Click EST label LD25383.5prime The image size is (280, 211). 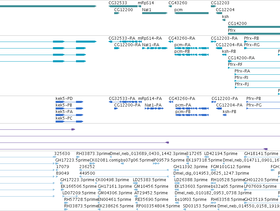pyautogui.click(x=149, y=180)
